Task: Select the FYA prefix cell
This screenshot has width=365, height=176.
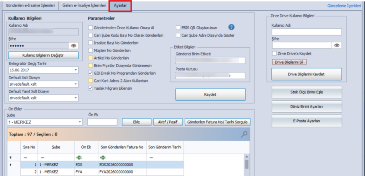Action: coord(86,172)
